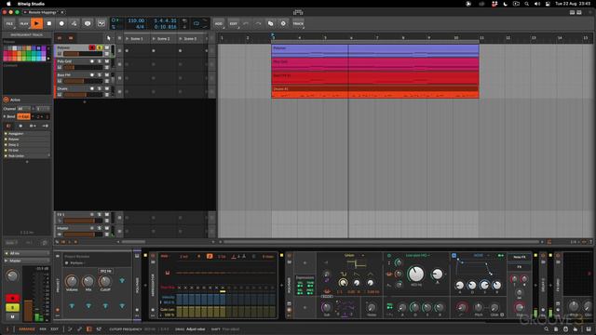Image resolution: width=596 pixels, height=335 pixels.
Task: Click the Arpeggiator 2 oct range setting
Action: (x=184, y=257)
